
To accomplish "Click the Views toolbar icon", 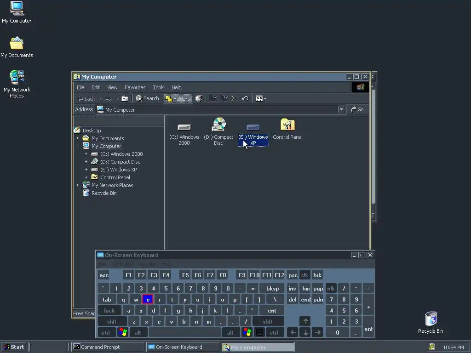I will pyautogui.click(x=259, y=98).
